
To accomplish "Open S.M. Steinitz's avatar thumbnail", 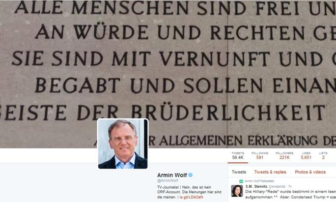I will tap(237, 191).
